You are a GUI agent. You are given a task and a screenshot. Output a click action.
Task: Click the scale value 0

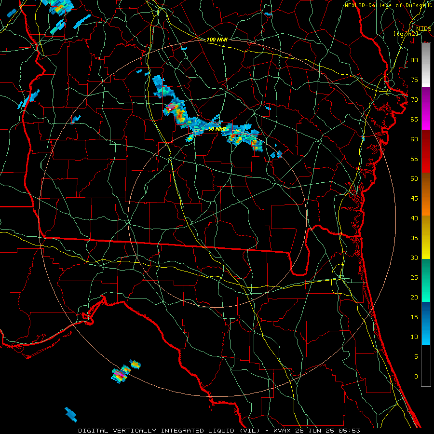point(416,377)
